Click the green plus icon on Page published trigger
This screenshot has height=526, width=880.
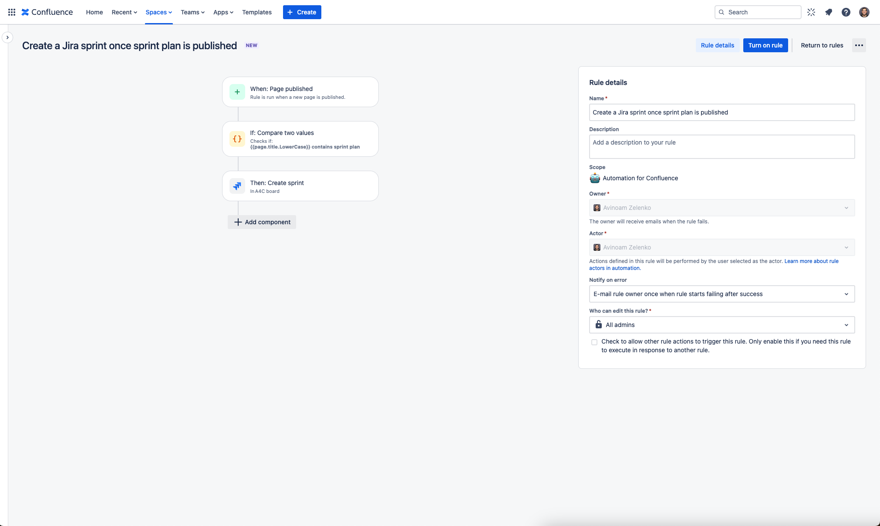(237, 92)
